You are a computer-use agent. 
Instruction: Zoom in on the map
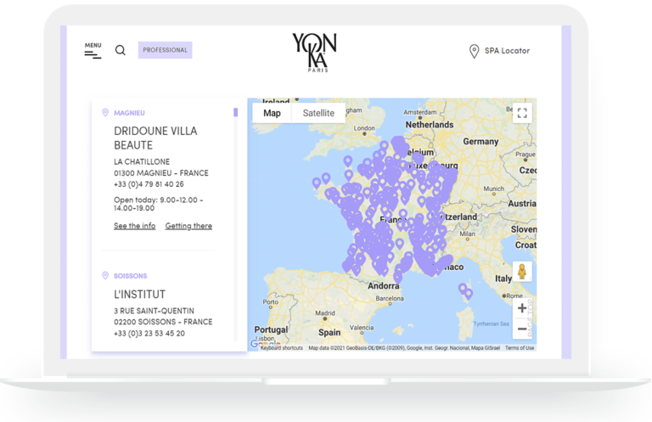[x=521, y=308]
